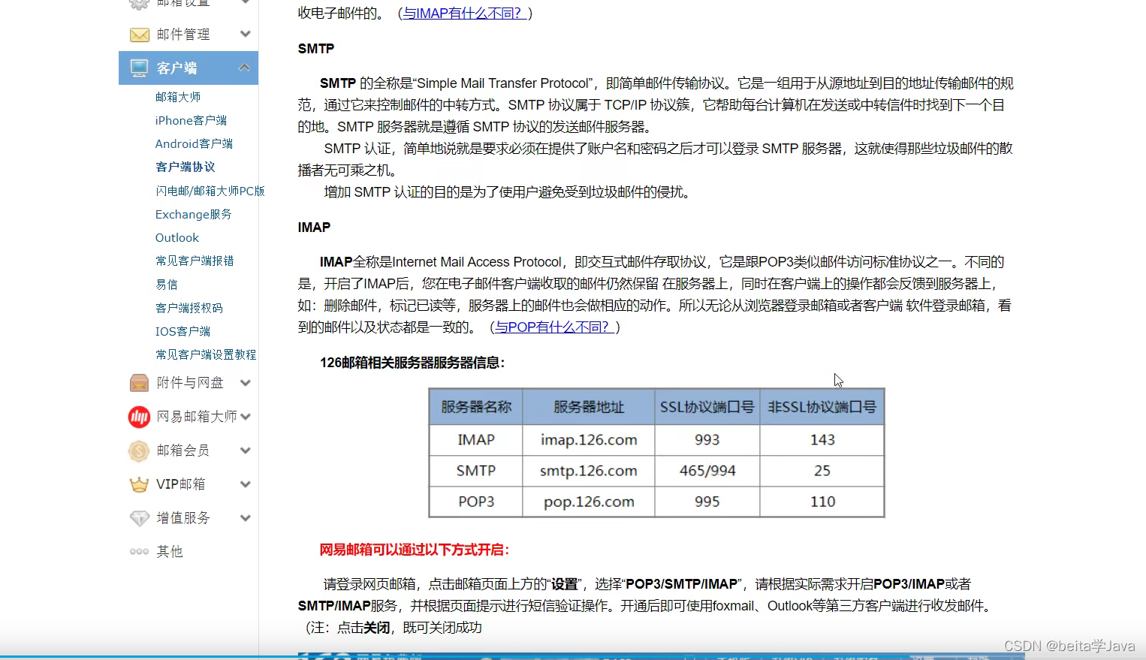The image size is (1146, 660).
Task: Select the 客户端 menu header
Action: coord(188,68)
